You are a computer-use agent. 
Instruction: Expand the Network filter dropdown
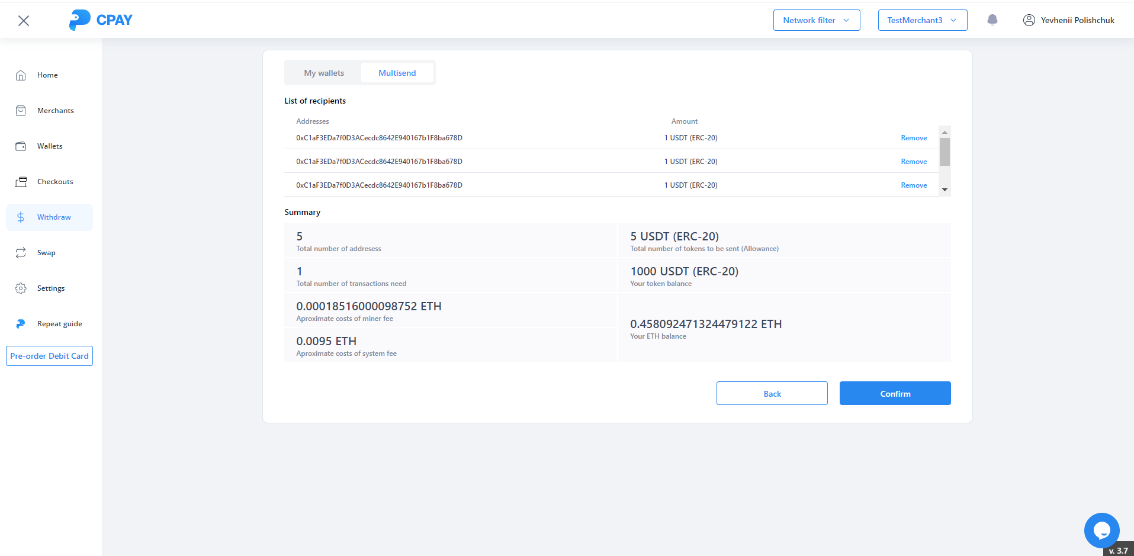tap(816, 20)
